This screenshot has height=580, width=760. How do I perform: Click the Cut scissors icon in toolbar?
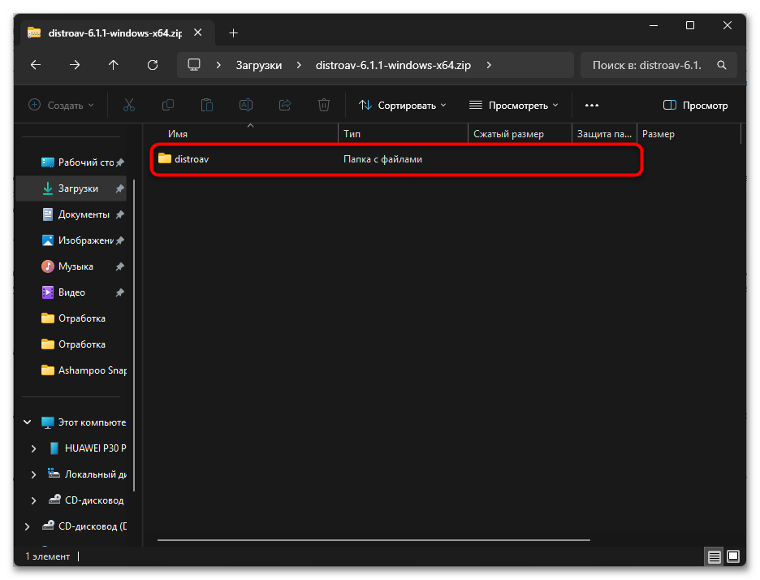[x=129, y=105]
